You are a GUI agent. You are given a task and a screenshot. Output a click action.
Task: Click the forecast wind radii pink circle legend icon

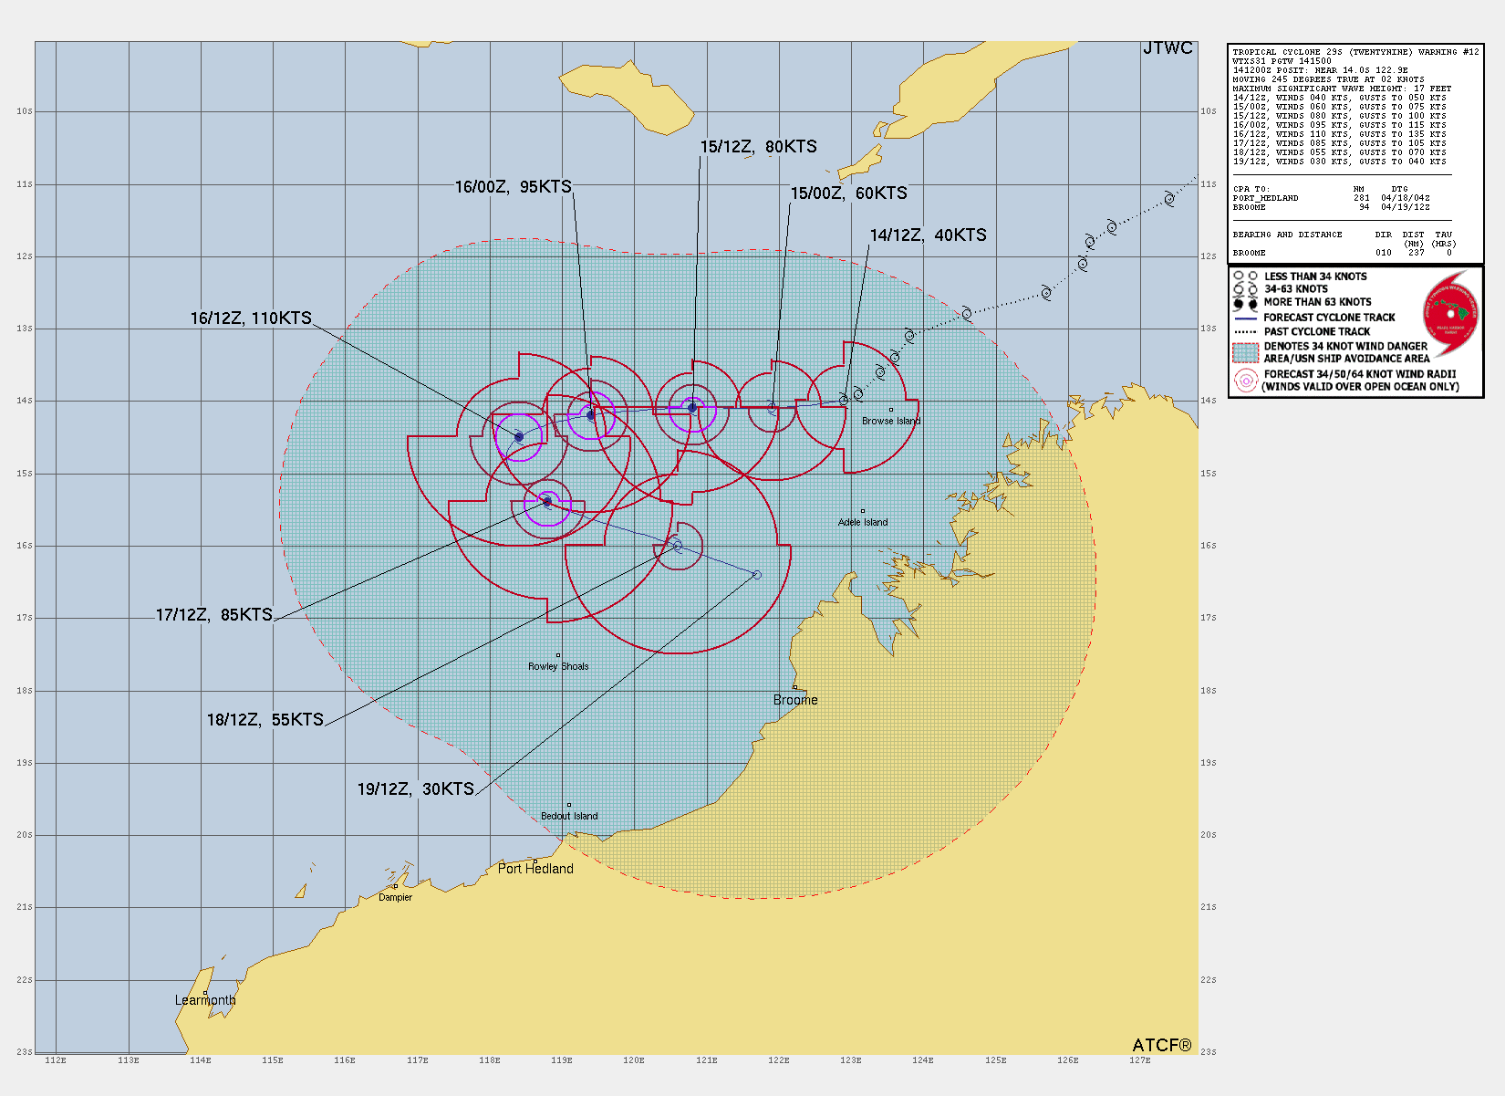click(1246, 381)
